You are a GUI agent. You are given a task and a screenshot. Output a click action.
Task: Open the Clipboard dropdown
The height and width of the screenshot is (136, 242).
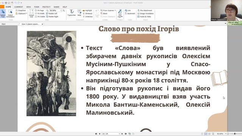point(21,14)
